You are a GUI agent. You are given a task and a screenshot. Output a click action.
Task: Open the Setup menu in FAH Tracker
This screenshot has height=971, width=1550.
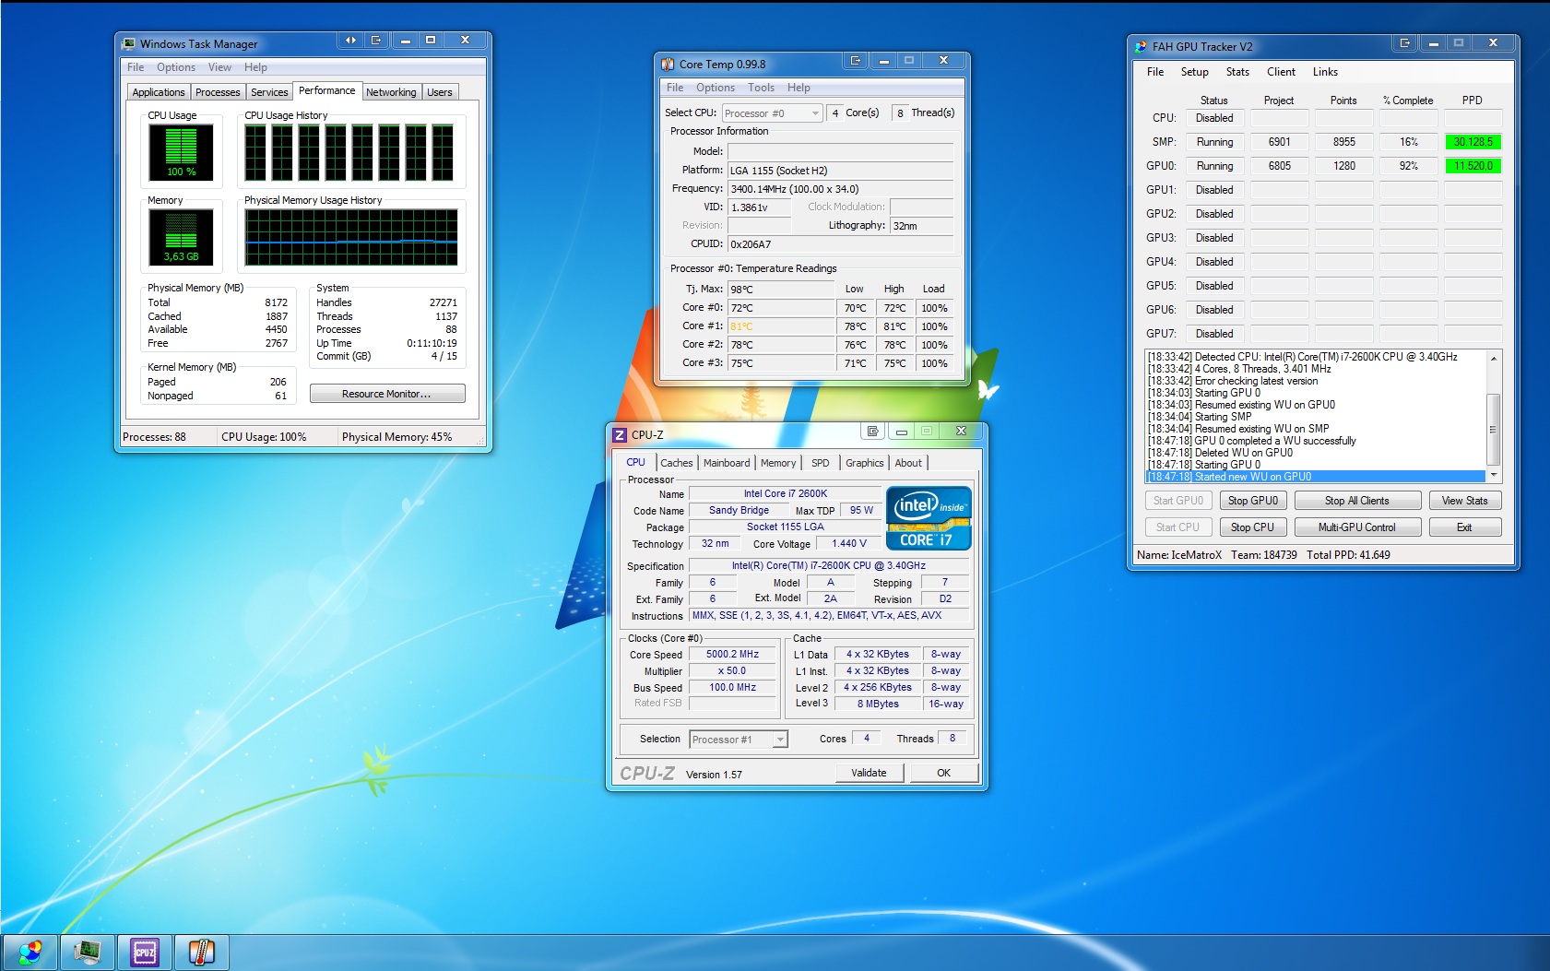click(1194, 72)
